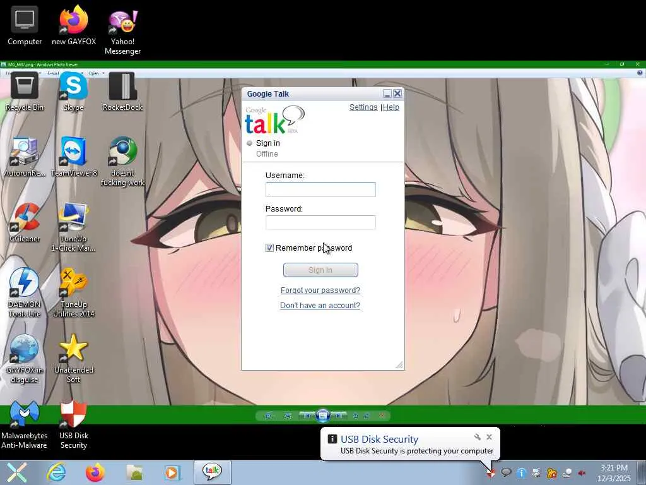Go to next image in Photo Viewer
Viewport: 646px width, 485px height.
[x=339, y=416]
